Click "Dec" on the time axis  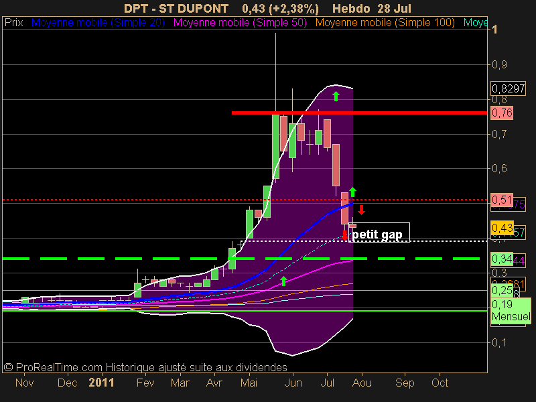(68, 383)
